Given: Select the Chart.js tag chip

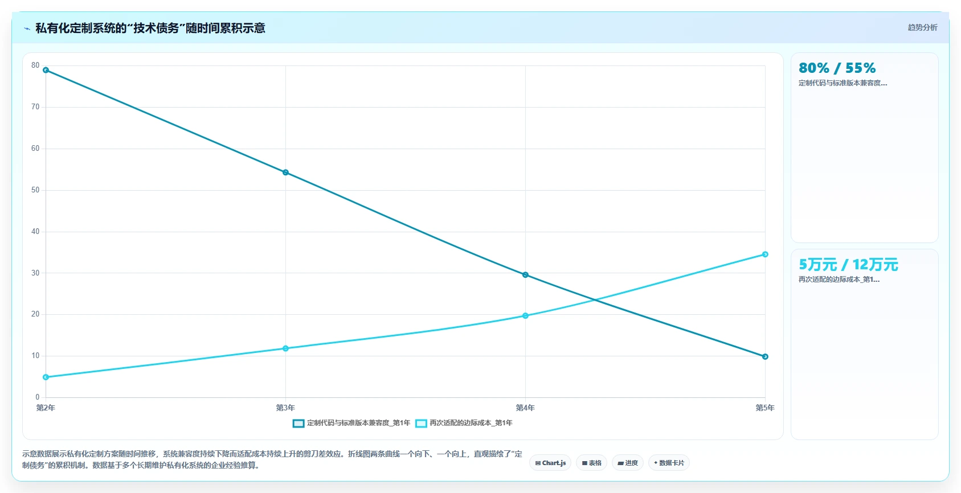Looking at the screenshot, I should click(x=550, y=463).
